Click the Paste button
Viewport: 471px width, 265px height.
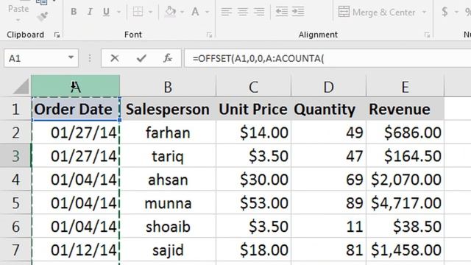[18, 9]
